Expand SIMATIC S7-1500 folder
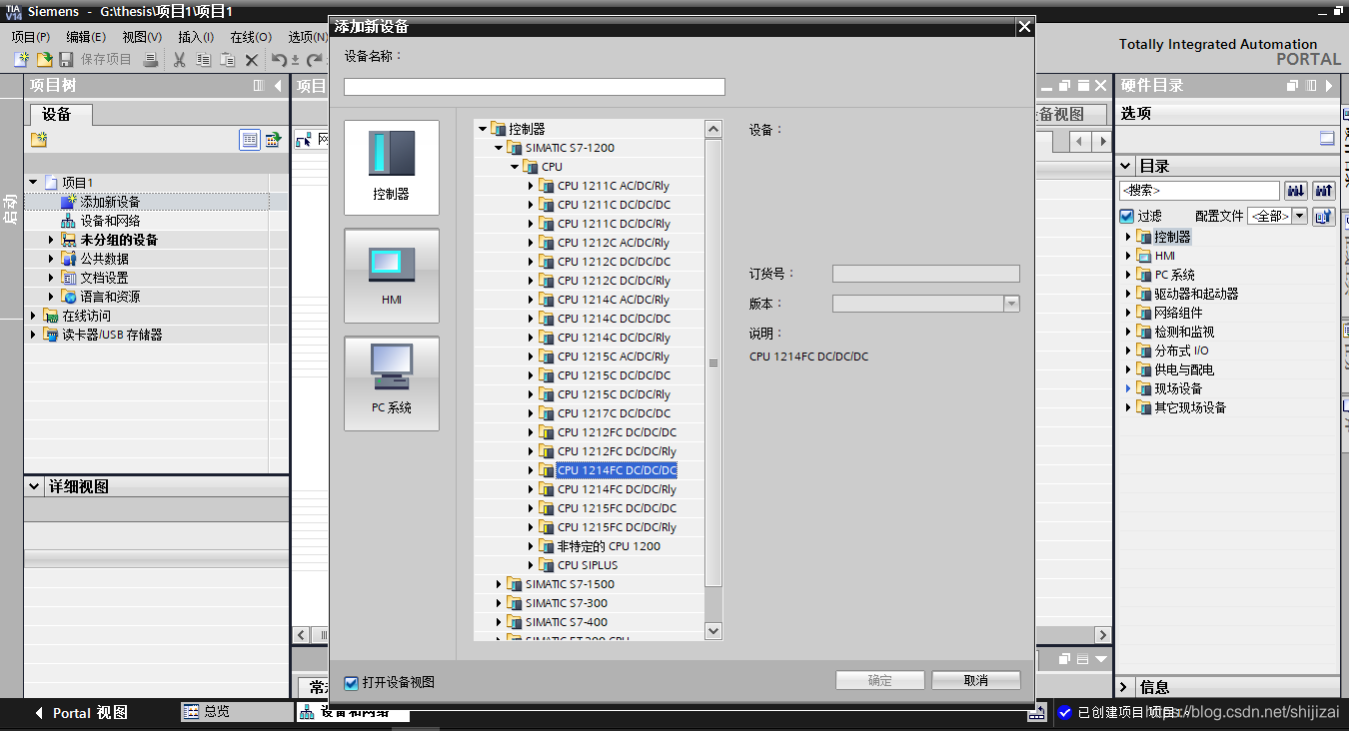The image size is (1349, 731). [499, 584]
